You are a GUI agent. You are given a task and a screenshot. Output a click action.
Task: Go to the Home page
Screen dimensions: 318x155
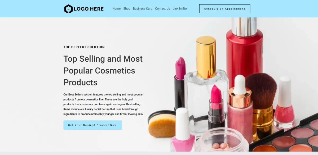coord(116,8)
